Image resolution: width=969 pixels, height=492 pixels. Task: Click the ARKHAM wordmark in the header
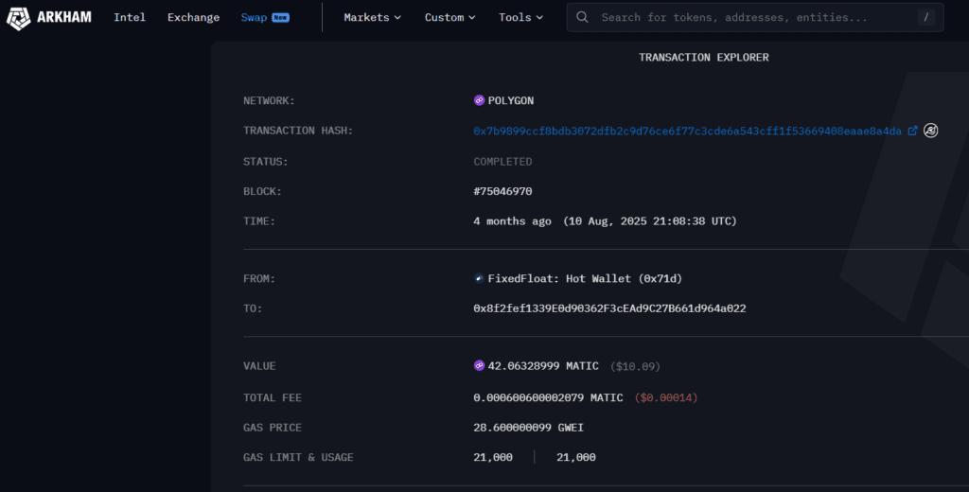pos(64,17)
